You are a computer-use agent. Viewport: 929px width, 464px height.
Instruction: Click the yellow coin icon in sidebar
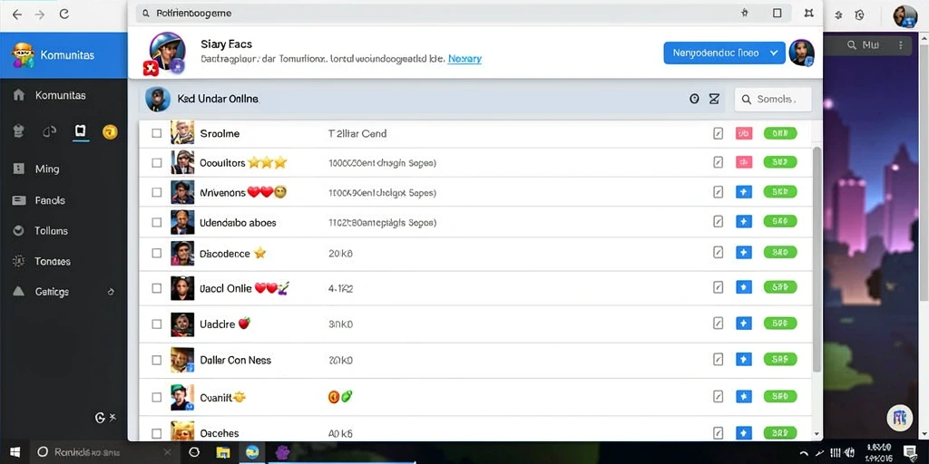pyautogui.click(x=110, y=132)
